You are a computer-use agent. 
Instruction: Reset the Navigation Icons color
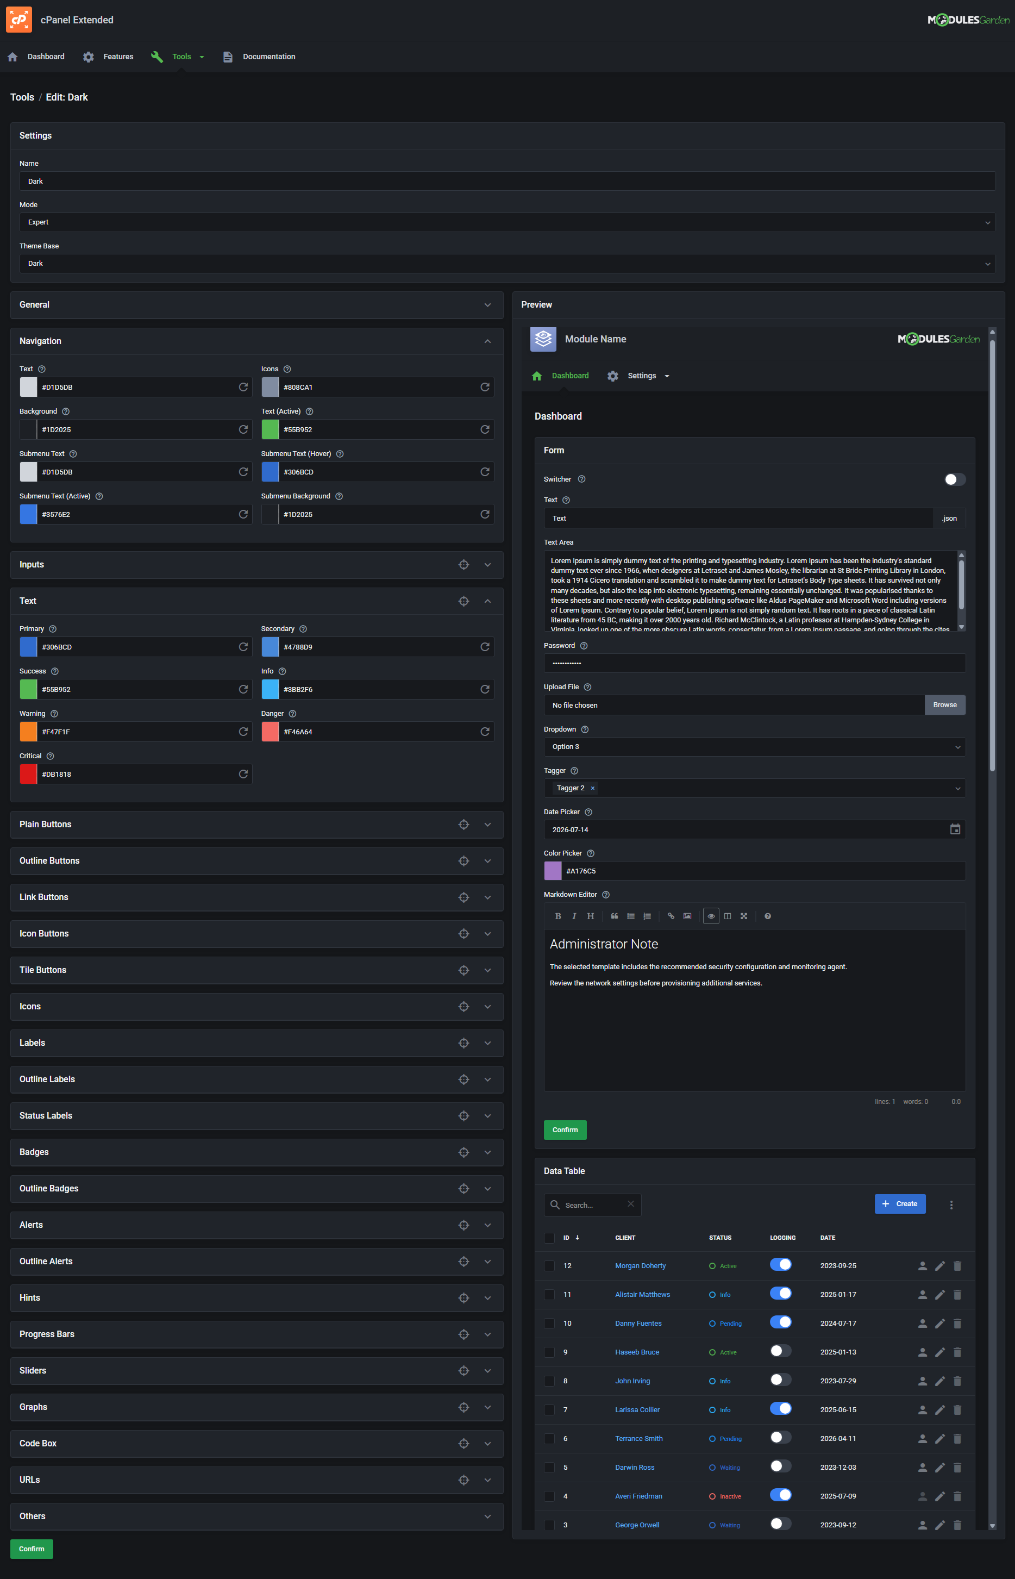[485, 387]
